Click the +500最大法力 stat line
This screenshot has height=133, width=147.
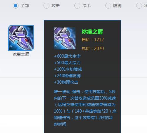click(x=67, y=63)
